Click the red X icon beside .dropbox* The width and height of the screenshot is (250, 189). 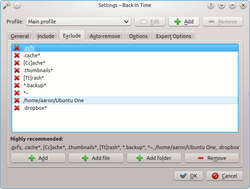17,108
